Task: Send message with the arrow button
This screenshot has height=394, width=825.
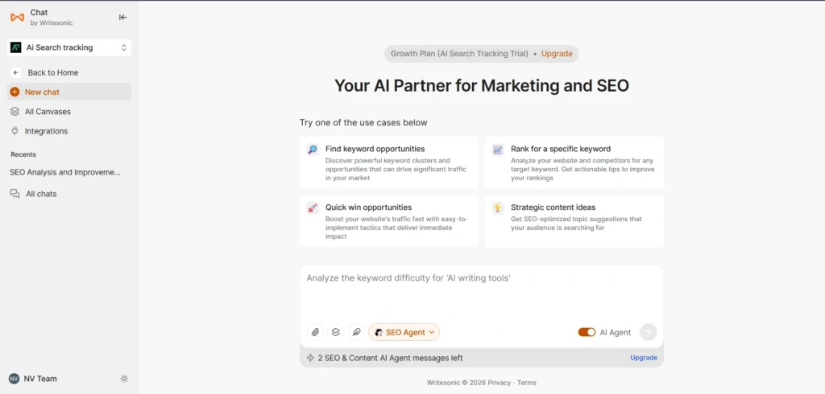Action: coord(649,332)
